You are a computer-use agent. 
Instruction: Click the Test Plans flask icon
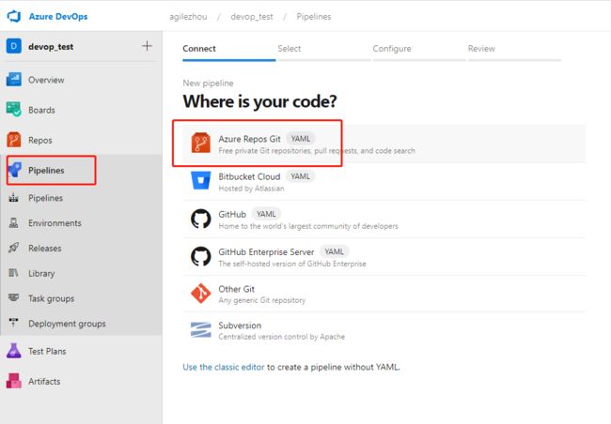point(14,351)
